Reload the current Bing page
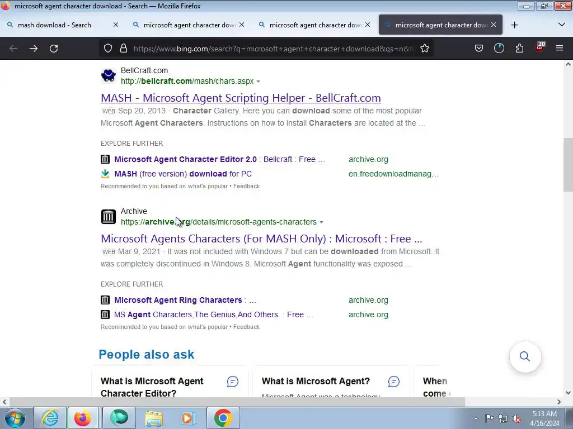The height and width of the screenshot is (429, 573). pyautogui.click(x=54, y=49)
